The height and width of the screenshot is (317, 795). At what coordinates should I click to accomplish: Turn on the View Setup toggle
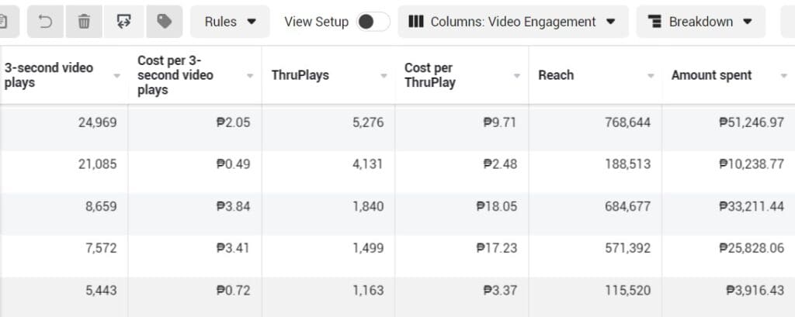[x=373, y=22]
